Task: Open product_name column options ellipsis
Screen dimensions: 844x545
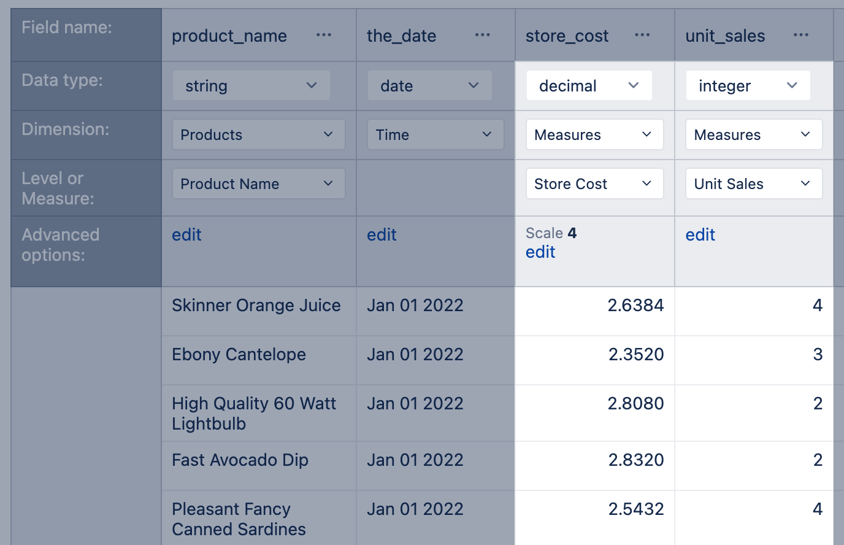Action: coord(323,36)
